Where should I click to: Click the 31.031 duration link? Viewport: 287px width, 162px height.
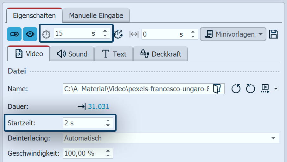pyautogui.click(x=99, y=107)
